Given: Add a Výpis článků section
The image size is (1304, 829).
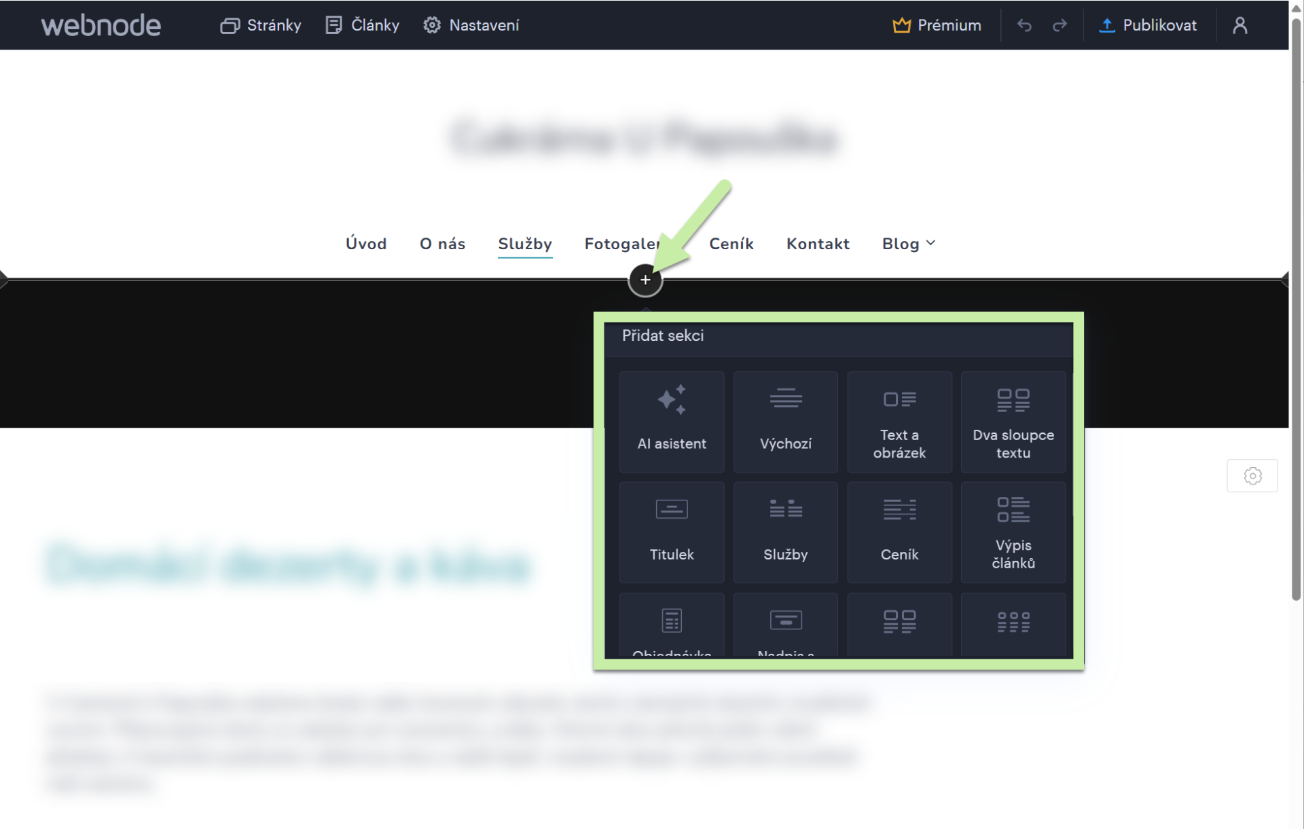Looking at the screenshot, I should [1013, 532].
